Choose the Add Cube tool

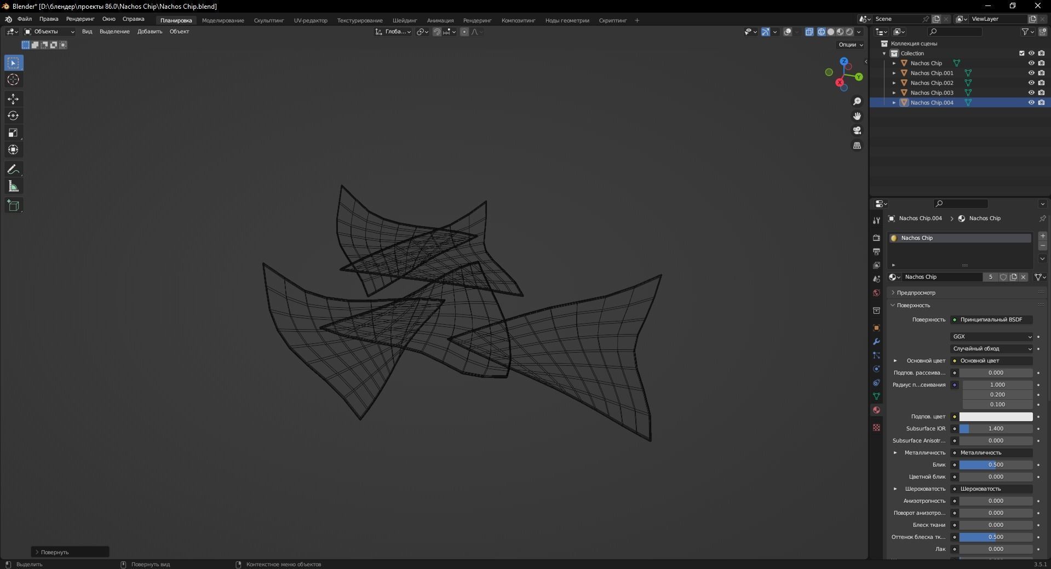[13, 206]
